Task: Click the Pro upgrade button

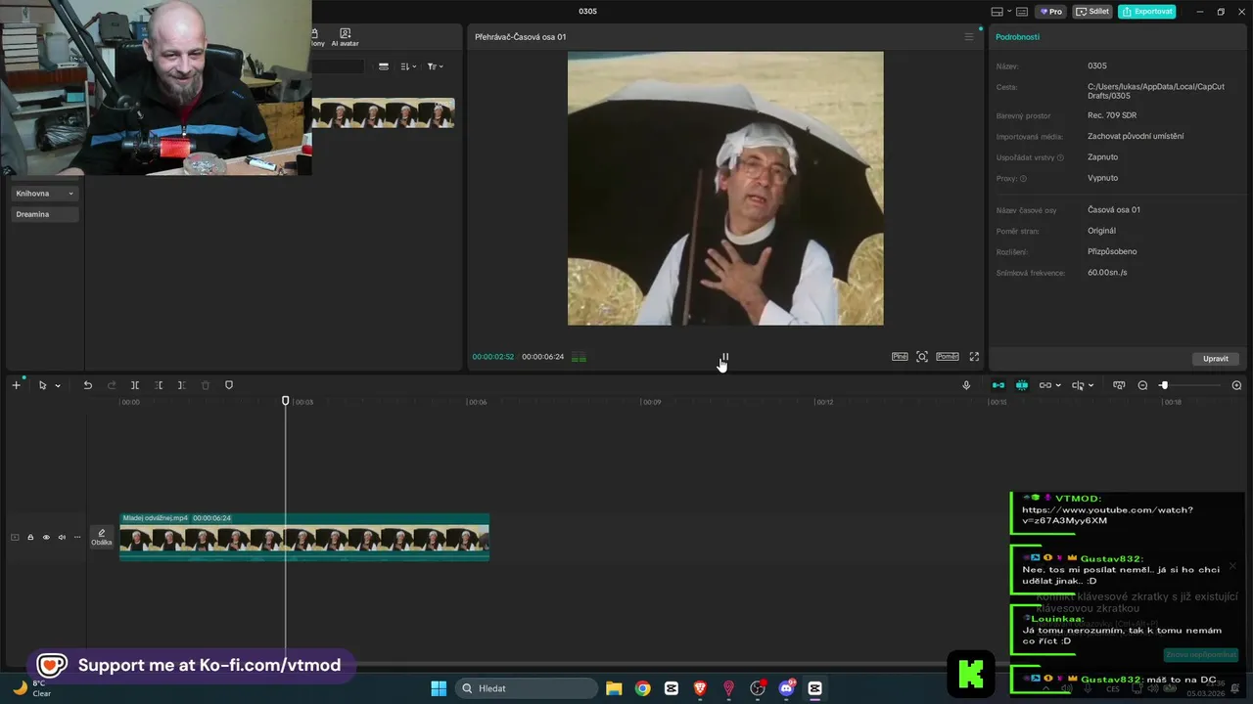Action: [x=1051, y=12]
